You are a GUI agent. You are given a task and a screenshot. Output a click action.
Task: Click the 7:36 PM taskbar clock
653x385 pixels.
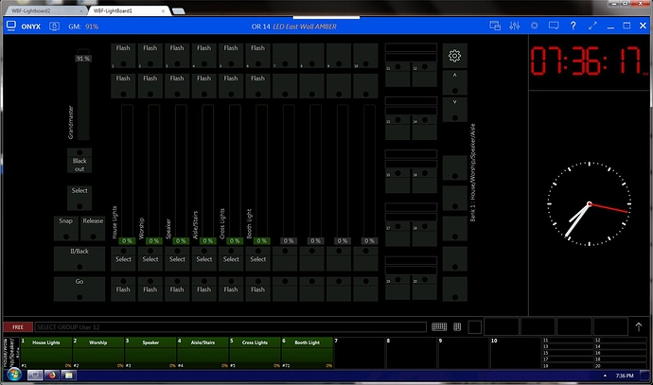tap(625, 376)
